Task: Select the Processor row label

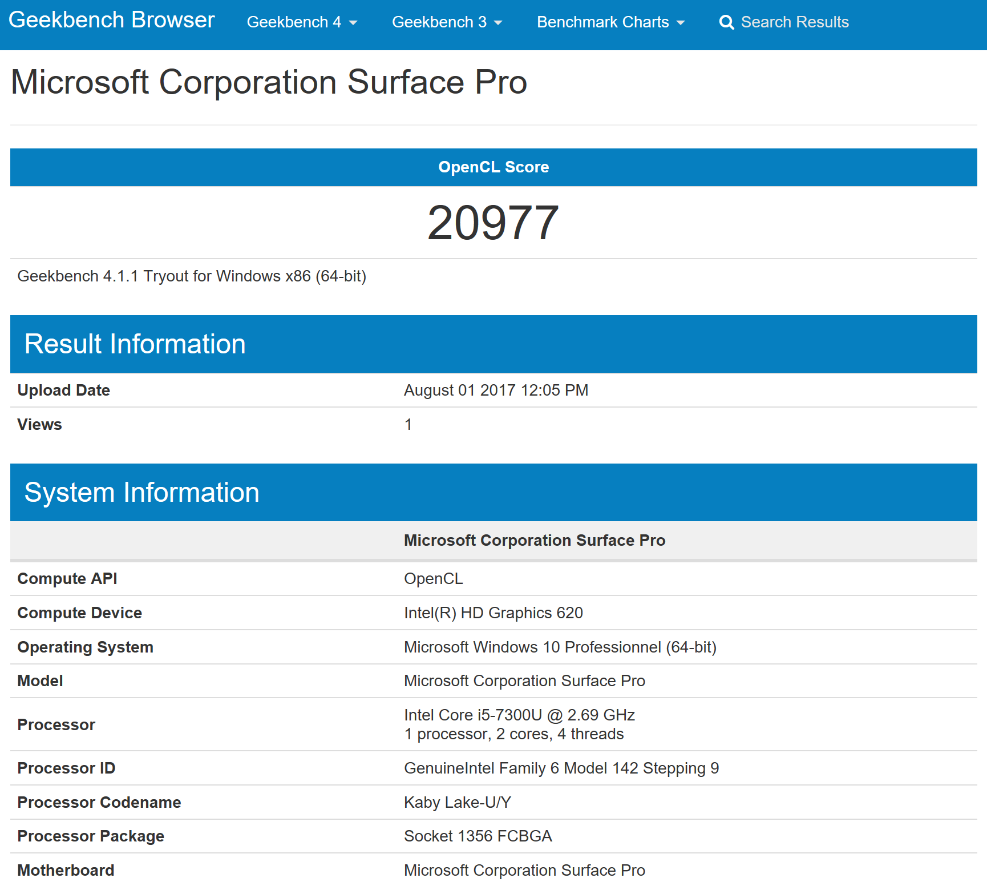Action: [56, 725]
